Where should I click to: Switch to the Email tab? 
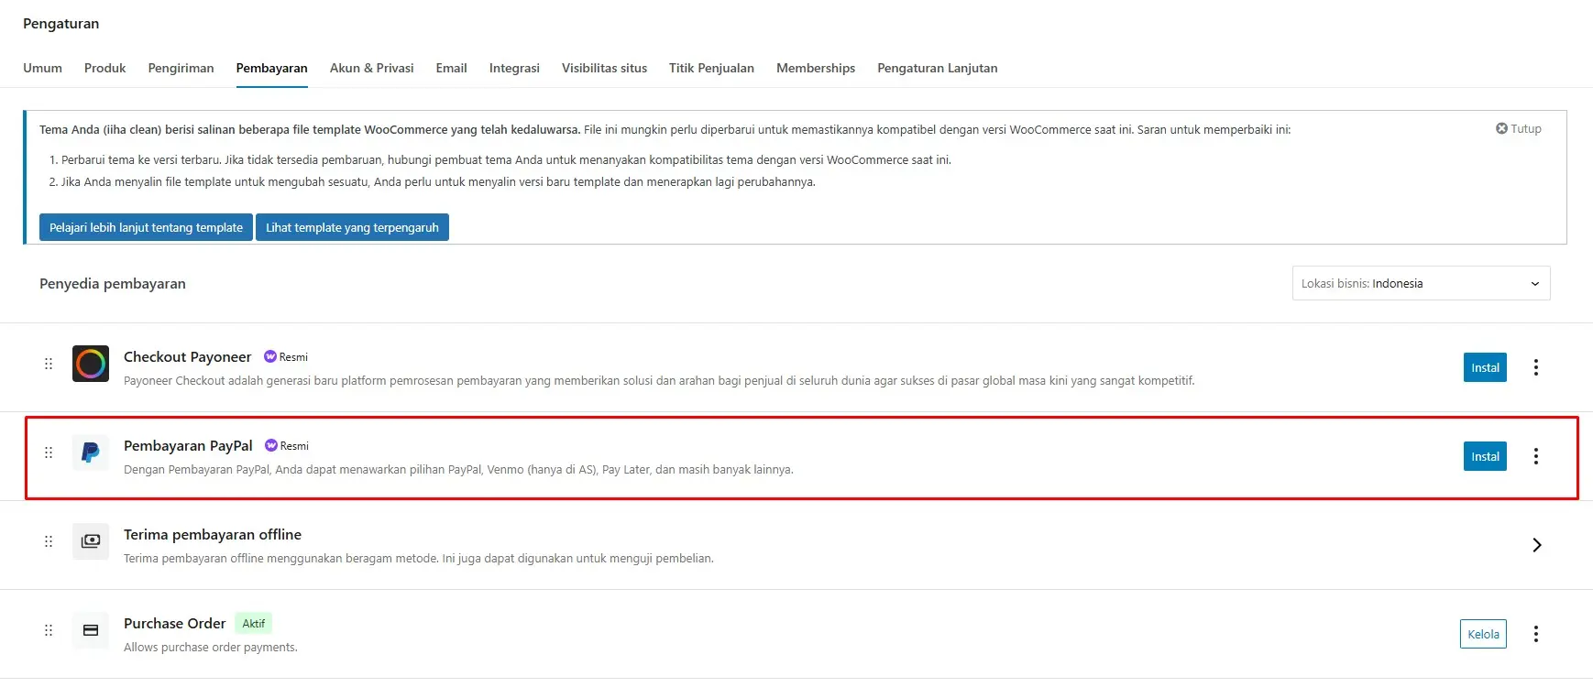coord(451,68)
